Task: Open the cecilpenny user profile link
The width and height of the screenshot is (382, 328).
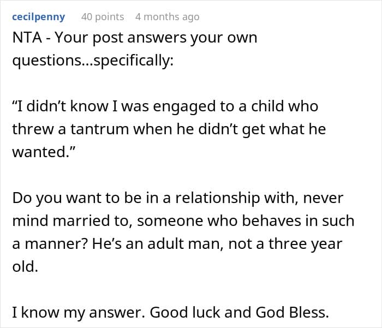Action: click(x=39, y=17)
